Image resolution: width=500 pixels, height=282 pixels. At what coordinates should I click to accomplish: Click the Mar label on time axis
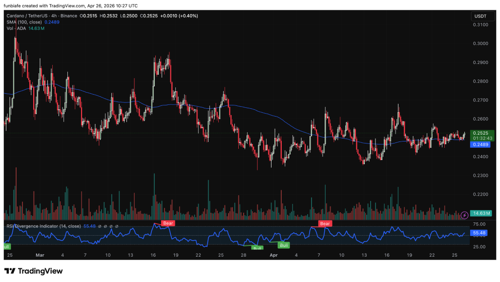[40, 255]
